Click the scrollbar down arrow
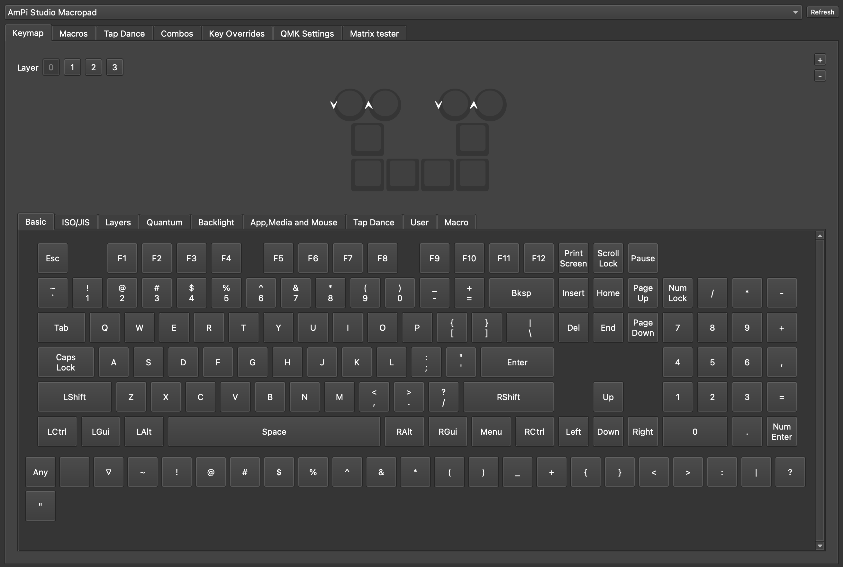 [x=820, y=546]
